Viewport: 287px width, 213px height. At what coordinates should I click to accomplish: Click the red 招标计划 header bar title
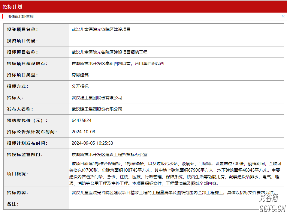coord(12,7)
